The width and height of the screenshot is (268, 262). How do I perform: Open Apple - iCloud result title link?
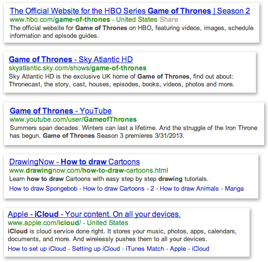(94, 214)
